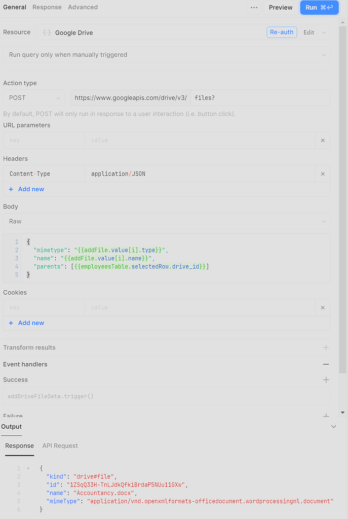Expand the query trigger mode dropdown
This screenshot has height=519, width=348.
[166, 55]
